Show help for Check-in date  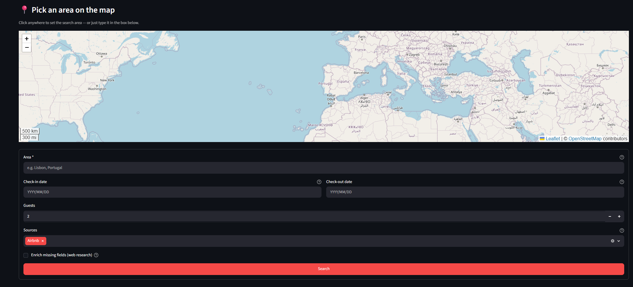[x=319, y=182]
